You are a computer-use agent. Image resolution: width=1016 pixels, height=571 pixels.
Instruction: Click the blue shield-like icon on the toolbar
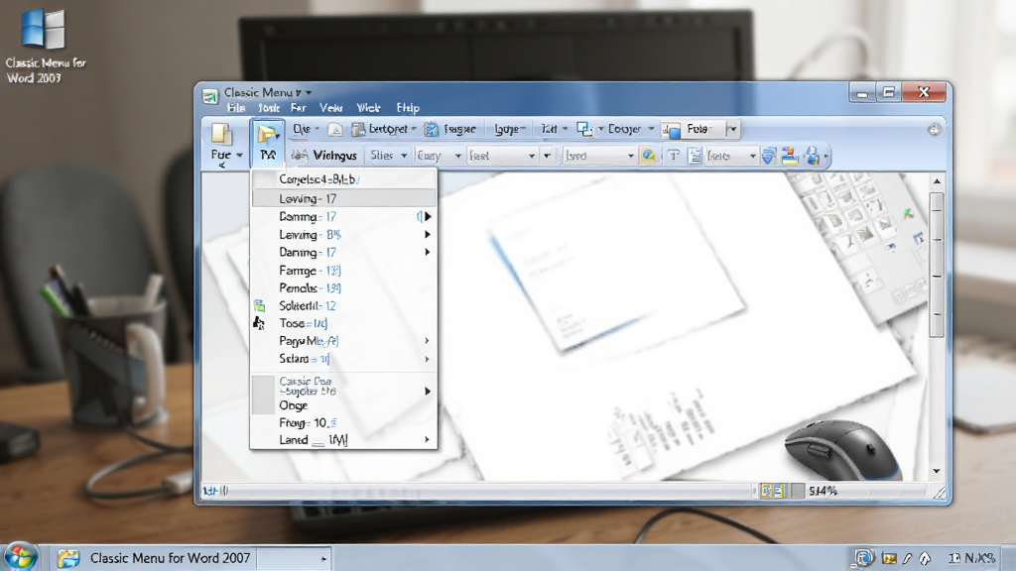pos(769,156)
